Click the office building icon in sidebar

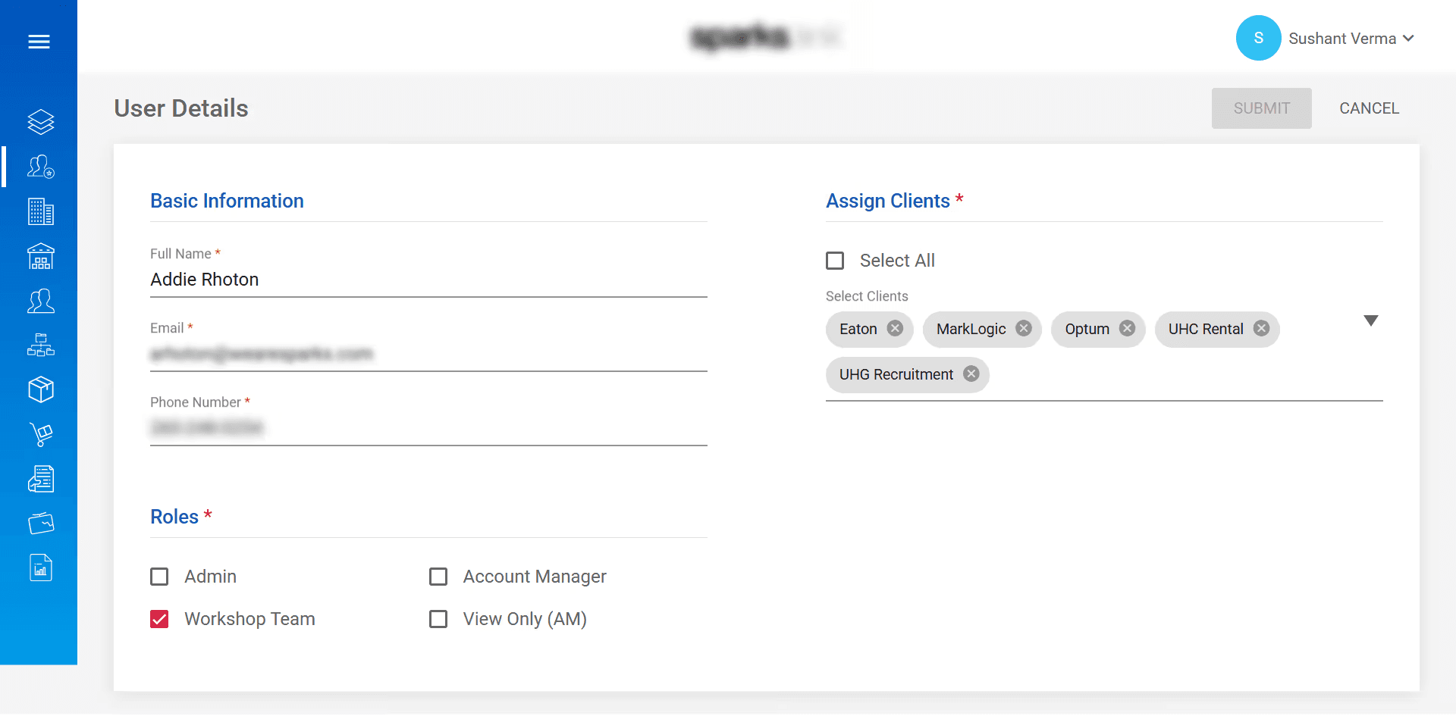(40, 211)
